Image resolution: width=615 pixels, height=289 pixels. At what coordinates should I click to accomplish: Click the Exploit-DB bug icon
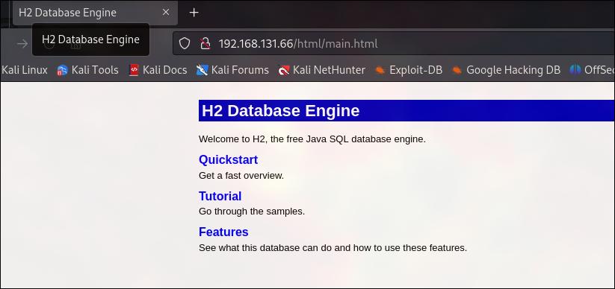380,70
